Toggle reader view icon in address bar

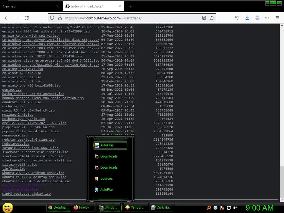(204, 18)
